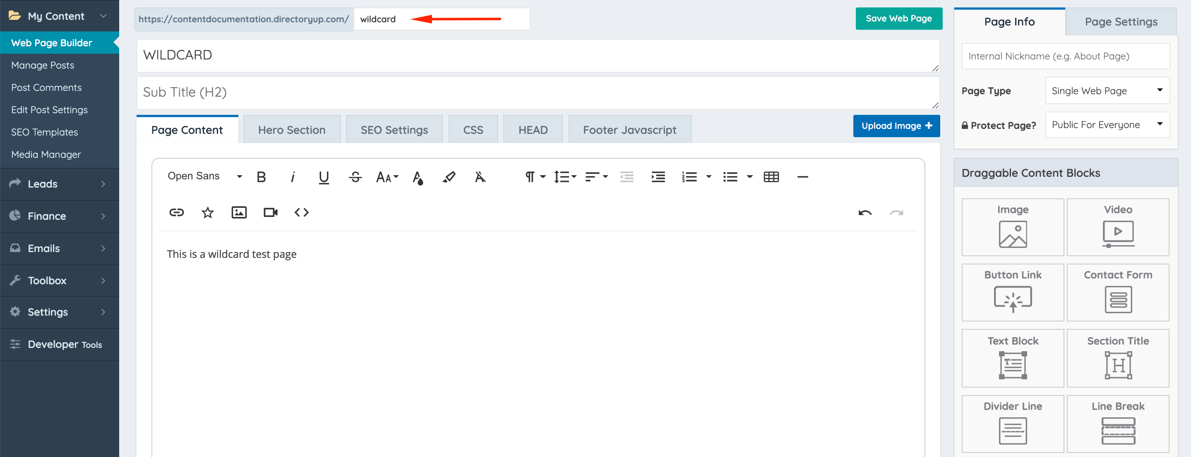Open the Page Type dropdown

(1107, 90)
